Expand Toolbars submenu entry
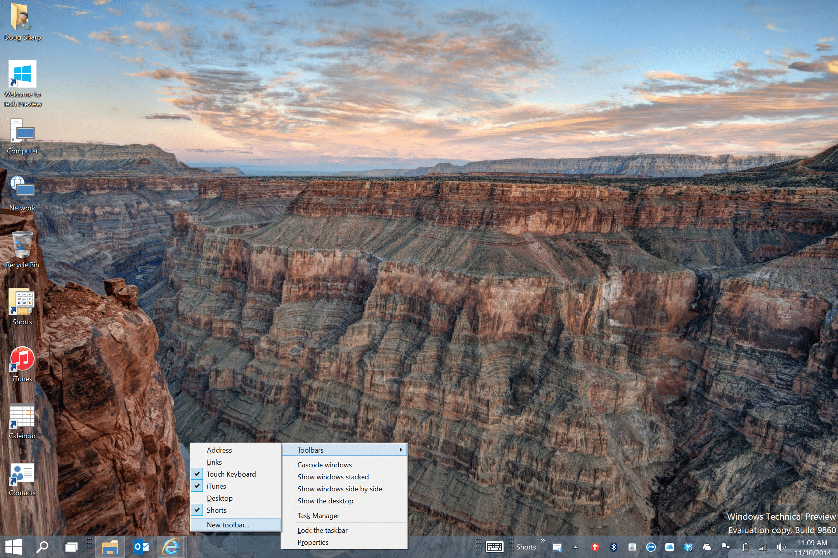838x558 pixels. (344, 450)
